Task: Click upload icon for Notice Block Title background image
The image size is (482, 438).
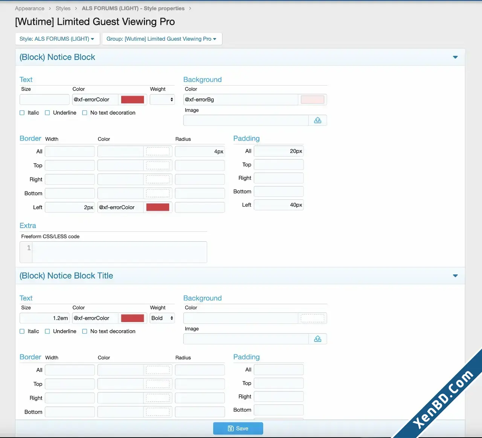Action: (x=317, y=339)
